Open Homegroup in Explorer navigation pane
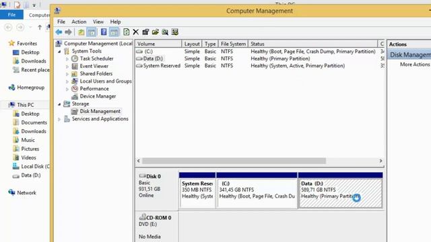Viewport: 431px width, 242px height. pos(30,87)
